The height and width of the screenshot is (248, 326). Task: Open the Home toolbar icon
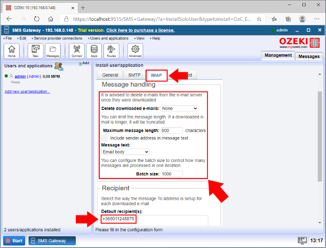12,51
